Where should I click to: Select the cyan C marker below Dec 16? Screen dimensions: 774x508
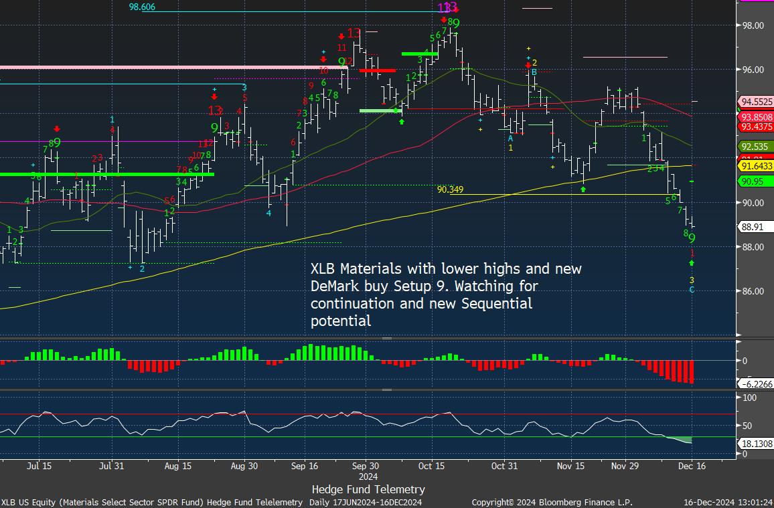pyautogui.click(x=692, y=290)
